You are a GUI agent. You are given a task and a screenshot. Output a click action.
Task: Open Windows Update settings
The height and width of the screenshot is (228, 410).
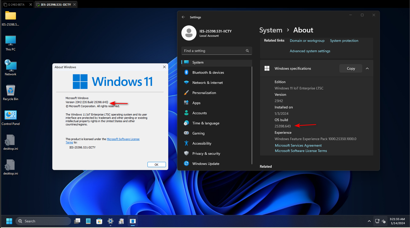pos(217,164)
